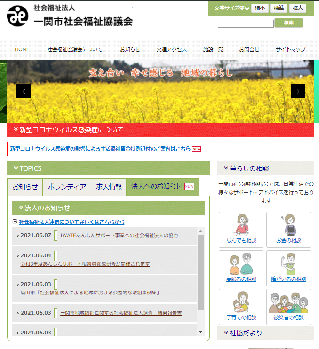The height and width of the screenshot is (349, 319).
Task: Open 社会福祉協議会について menu item
Action: [x=74, y=49]
